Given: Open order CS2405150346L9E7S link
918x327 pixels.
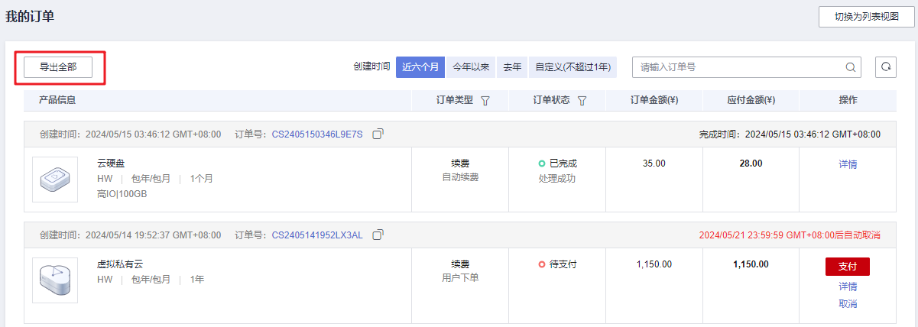Looking at the screenshot, I should (317, 134).
